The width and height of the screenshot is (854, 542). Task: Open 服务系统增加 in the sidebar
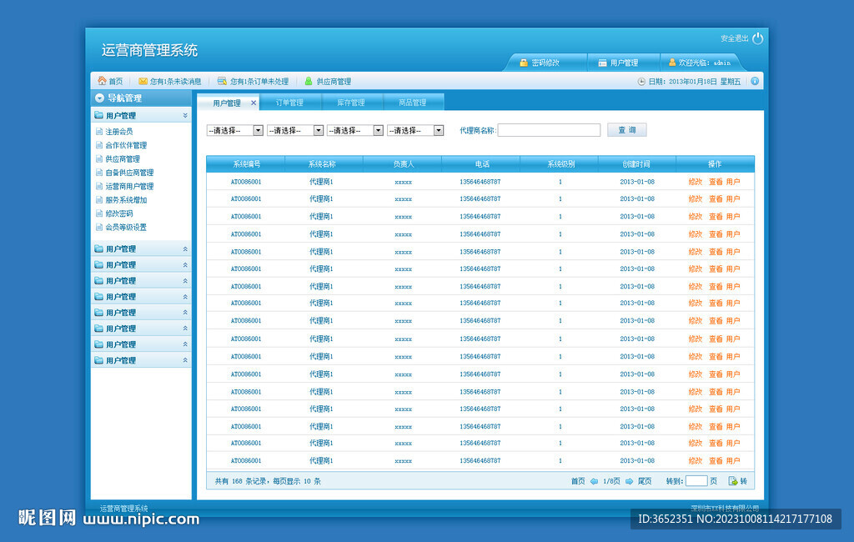(126, 199)
